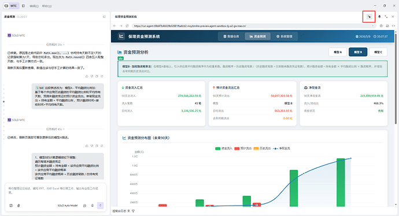Click the image/skill icon in chat input
This screenshot has height=216, width=399.
(11, 206)
